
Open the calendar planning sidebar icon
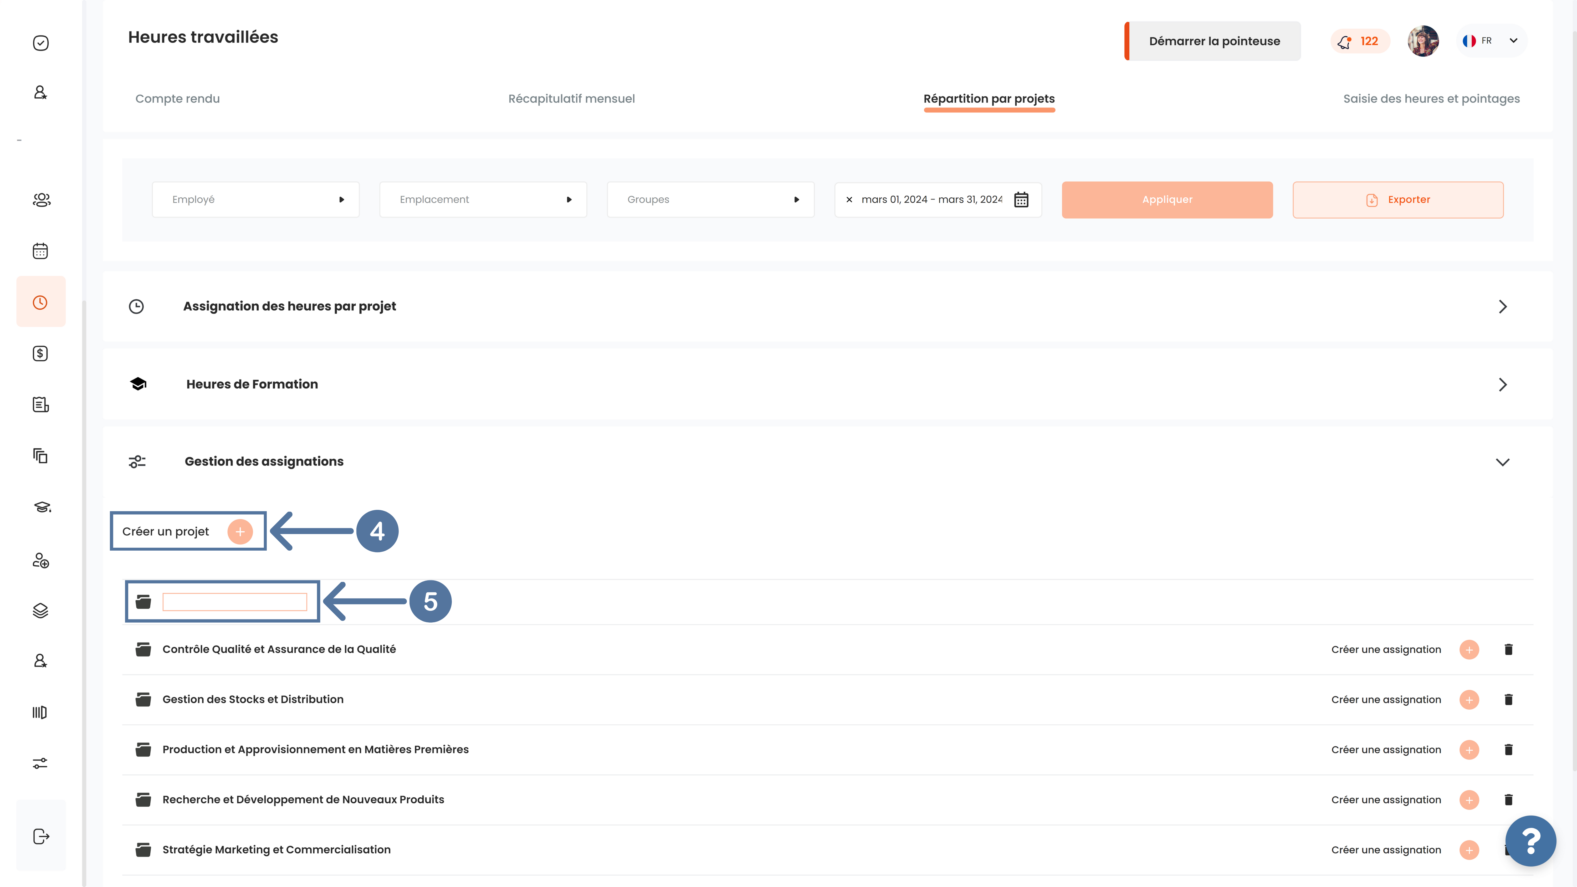coord(40,251)
